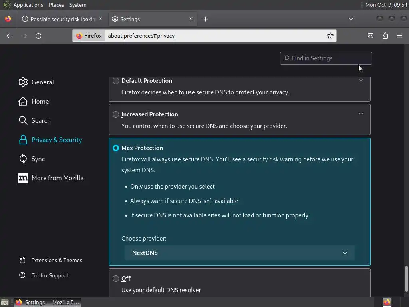Open the NextDNS provider dropdown
The height and width of the screenshot is (307, 409).
tap(240, 253)
